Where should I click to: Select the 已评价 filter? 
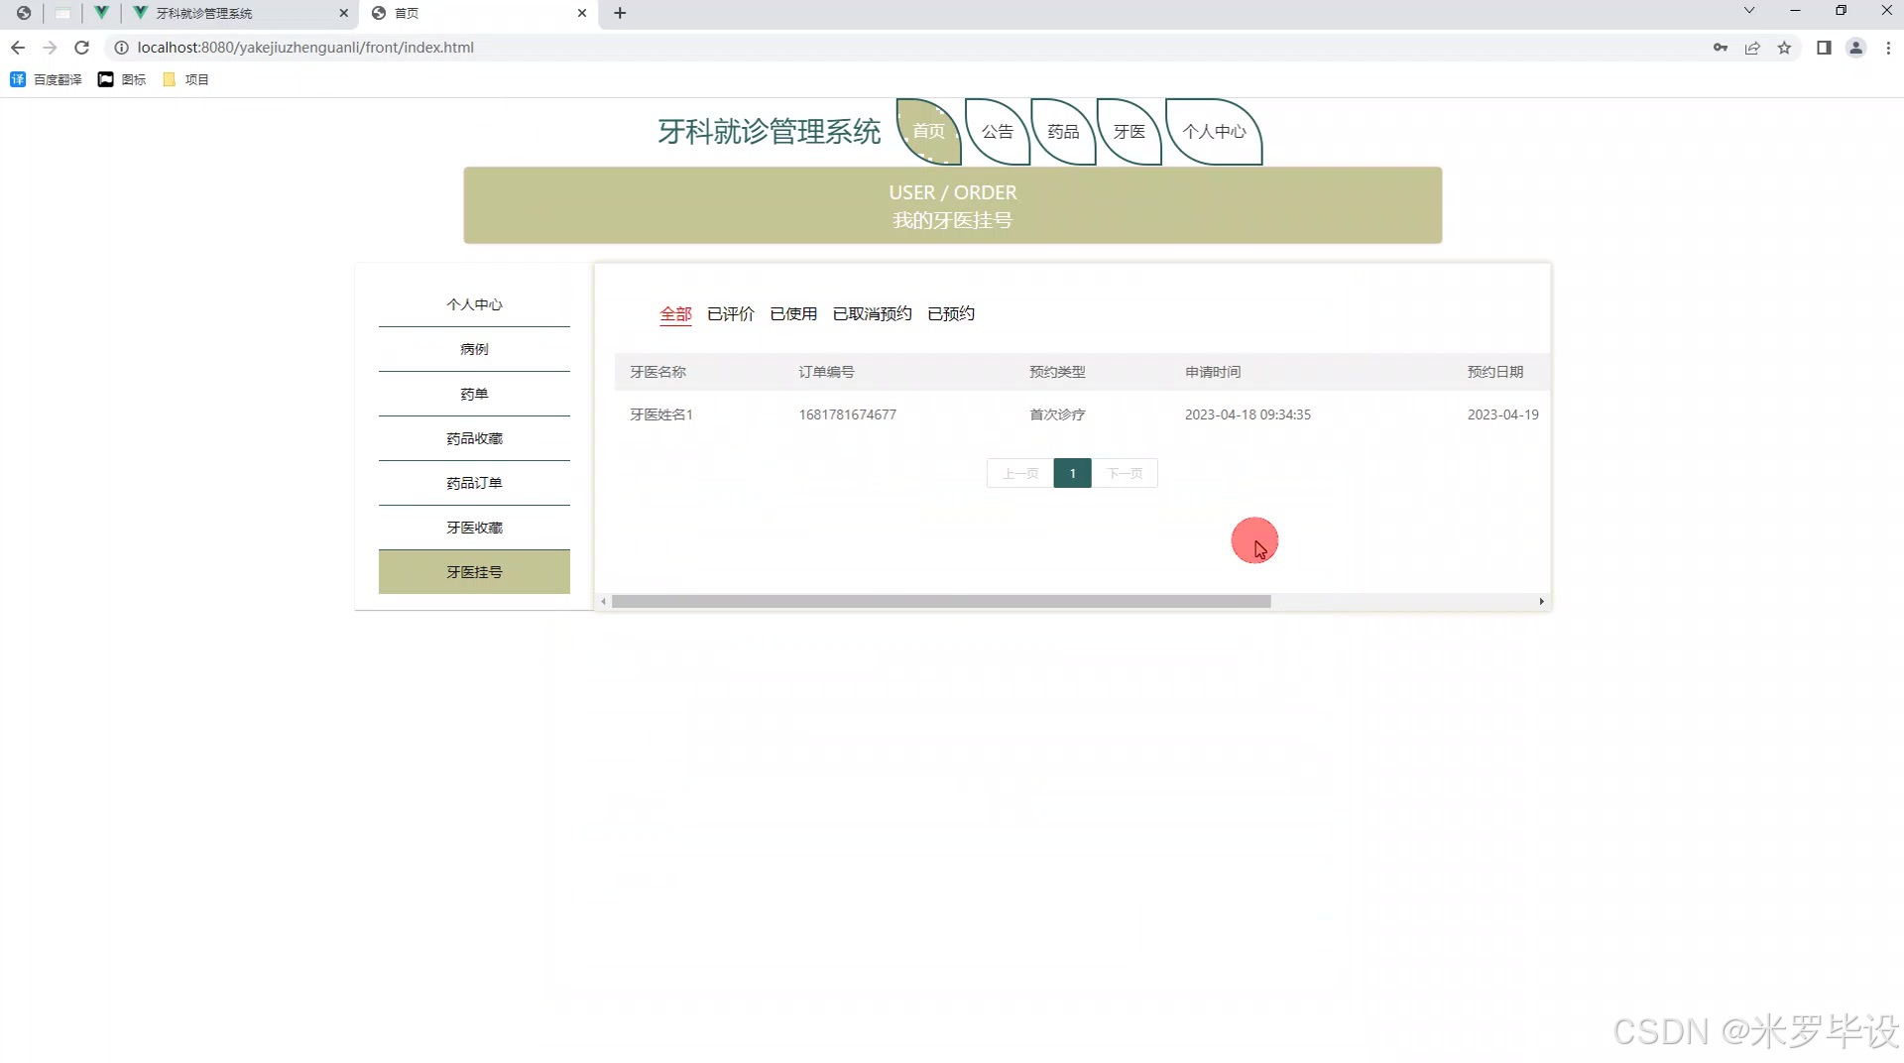pyautogui.click(x=730, y=313)
